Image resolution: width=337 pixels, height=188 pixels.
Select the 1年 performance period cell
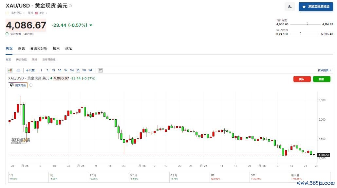(230, 177)
